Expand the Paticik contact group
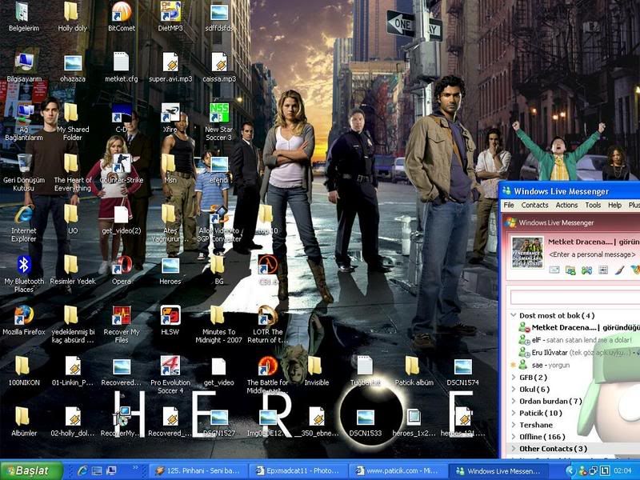This screenshot has height=480, width=640. click(514, 413)
